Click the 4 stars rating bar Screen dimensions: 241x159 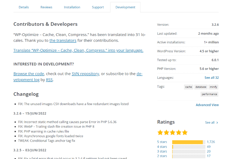point(189,147)
